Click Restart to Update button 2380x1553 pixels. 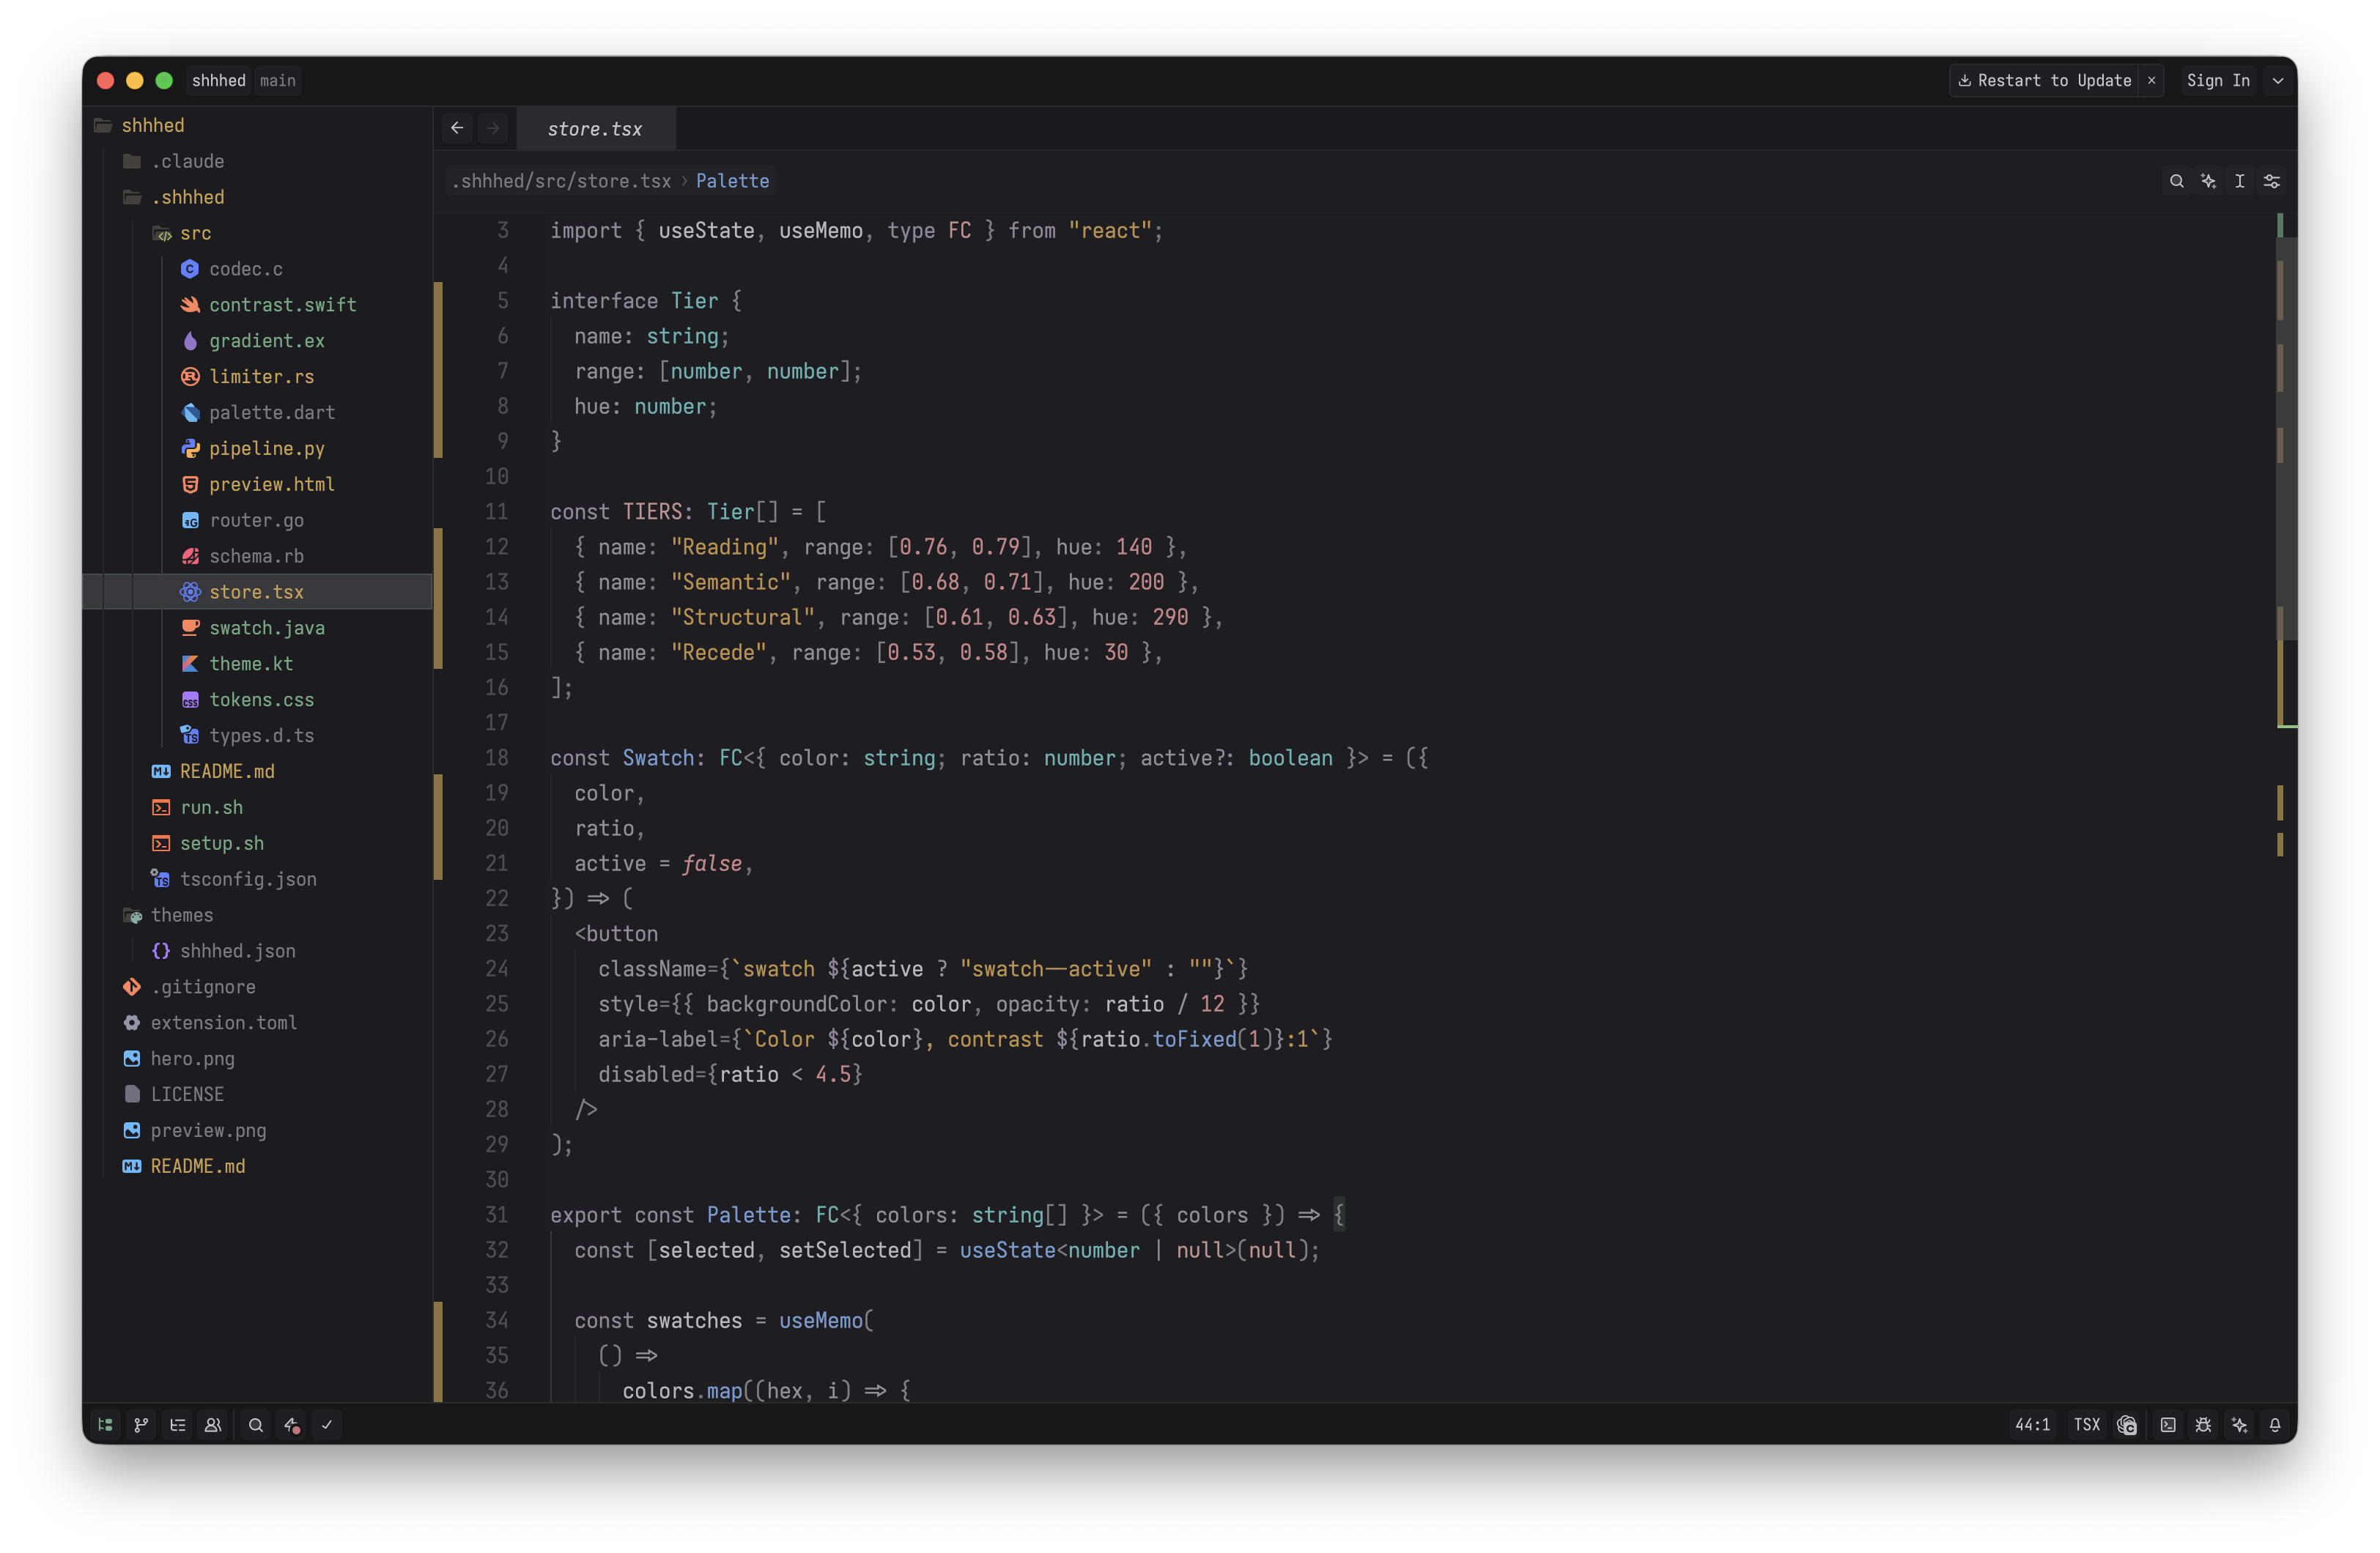tap(2044, 80)
